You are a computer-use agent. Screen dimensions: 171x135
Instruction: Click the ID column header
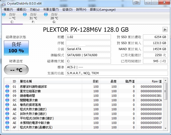pyautogui.click(x=14, y=81)
